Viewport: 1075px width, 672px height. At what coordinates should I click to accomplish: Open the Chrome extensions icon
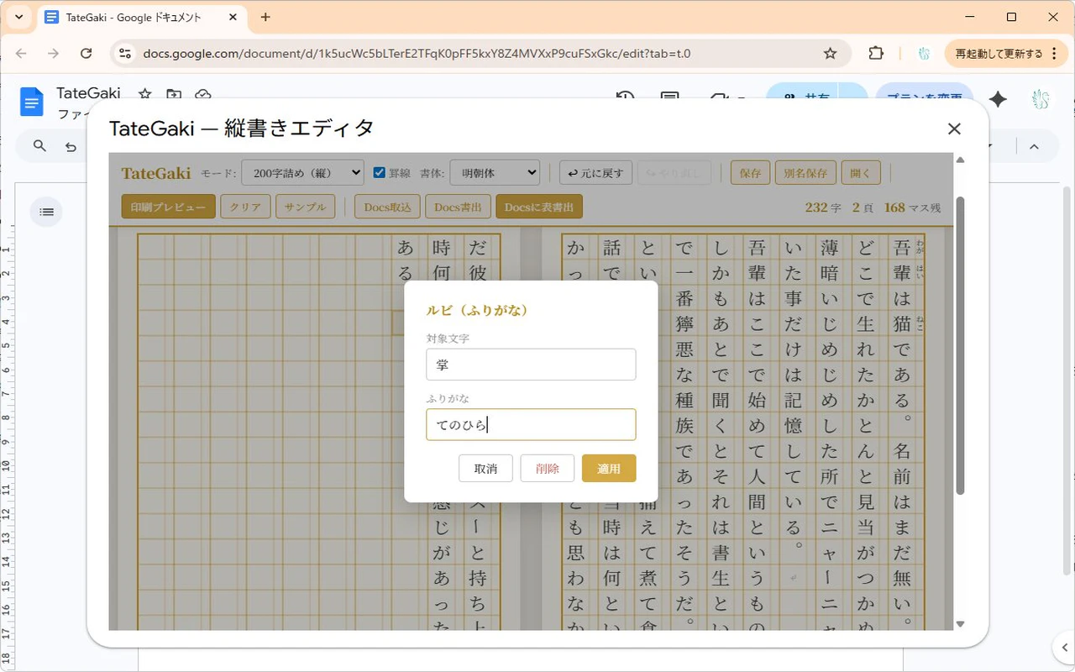pyautogui.click(x=876, y=53)
